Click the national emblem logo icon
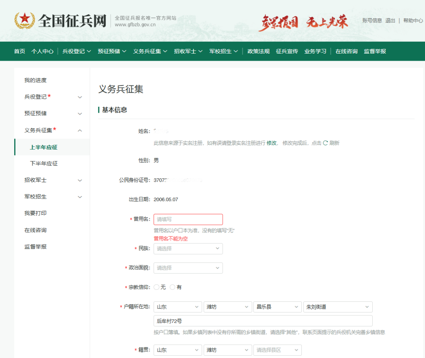 (x=24, y=20)
